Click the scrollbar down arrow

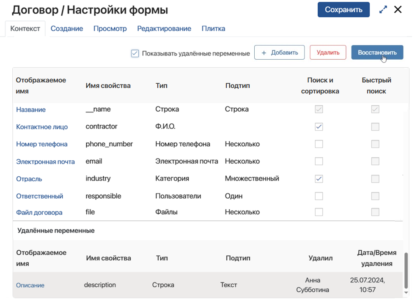pos(406,293)
